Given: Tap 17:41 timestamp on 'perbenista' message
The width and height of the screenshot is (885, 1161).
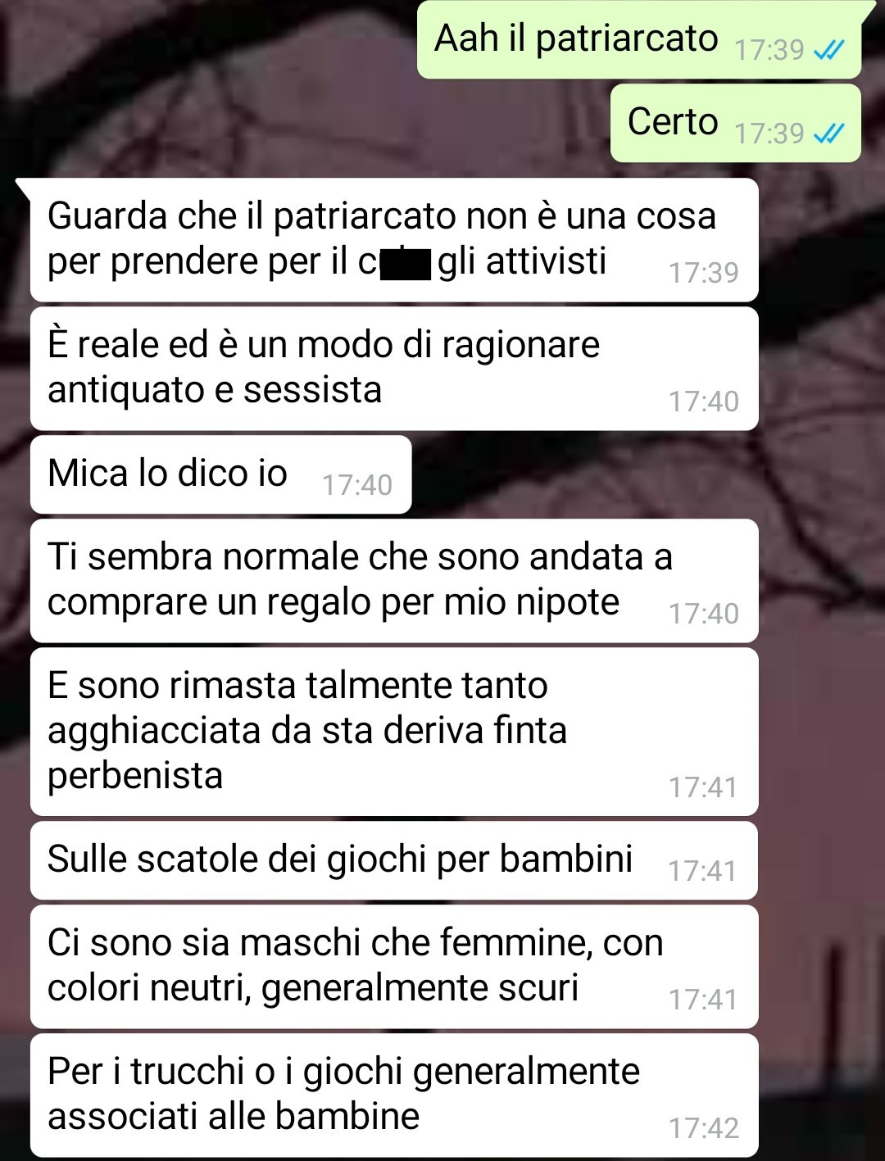Looking at the screenshot, I should pyautogui.click(x=704, y=787).
